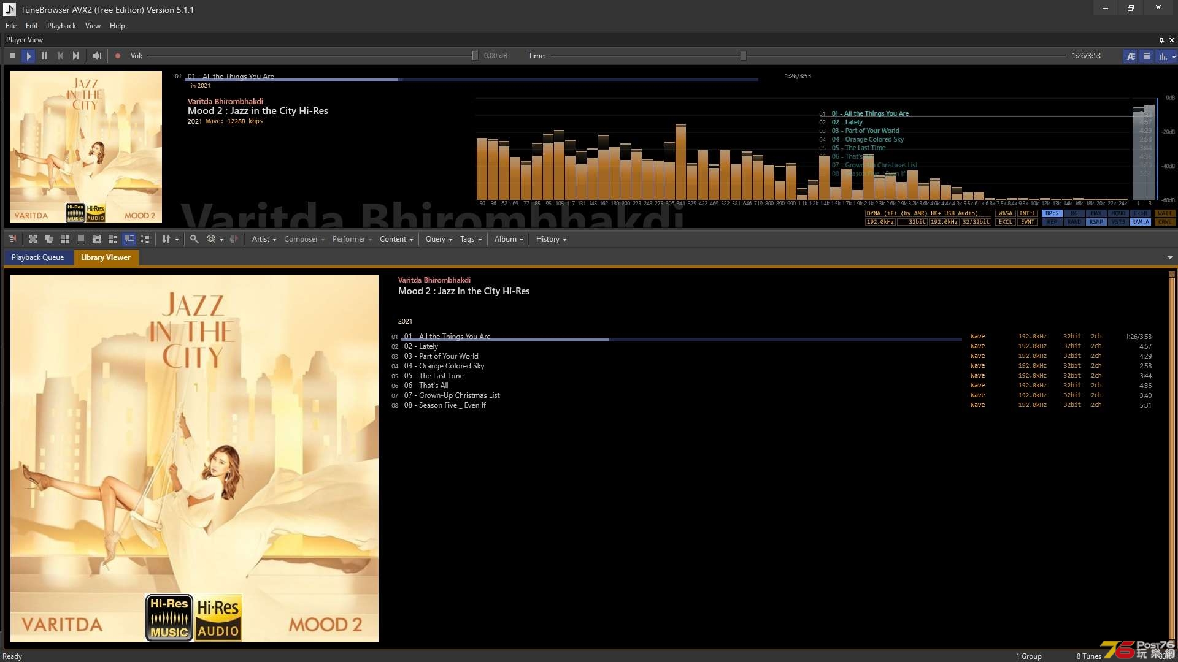Select the highlighted album detail view icon

click(x=129, y=239)
